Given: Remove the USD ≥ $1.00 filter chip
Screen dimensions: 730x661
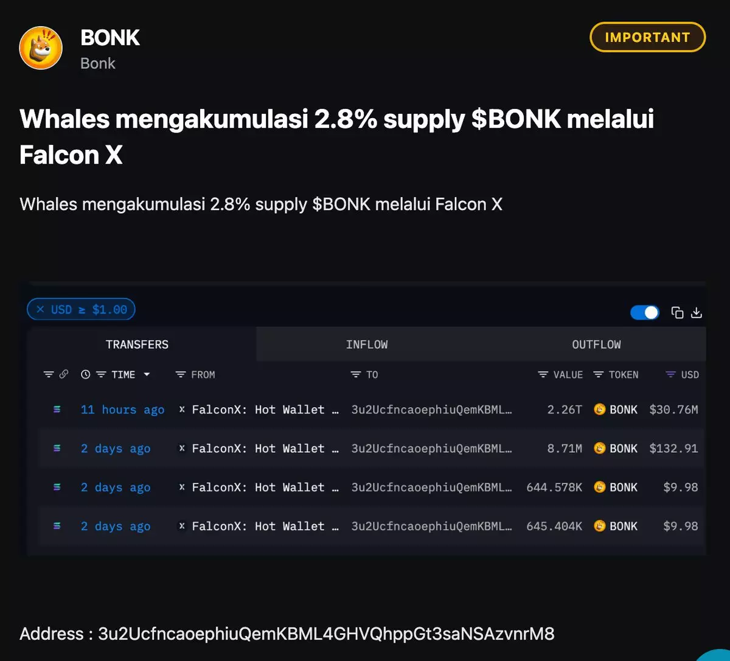Looking at the screenshot, I should click(x=40, y=310).
